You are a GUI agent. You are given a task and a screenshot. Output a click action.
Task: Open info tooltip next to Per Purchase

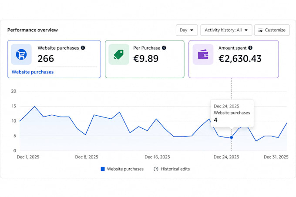(x=164, y=48)
